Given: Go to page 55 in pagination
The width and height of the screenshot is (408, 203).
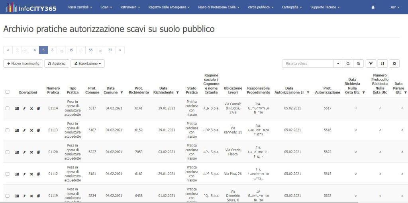Looking at the screenshot, I should coord(90,50).
